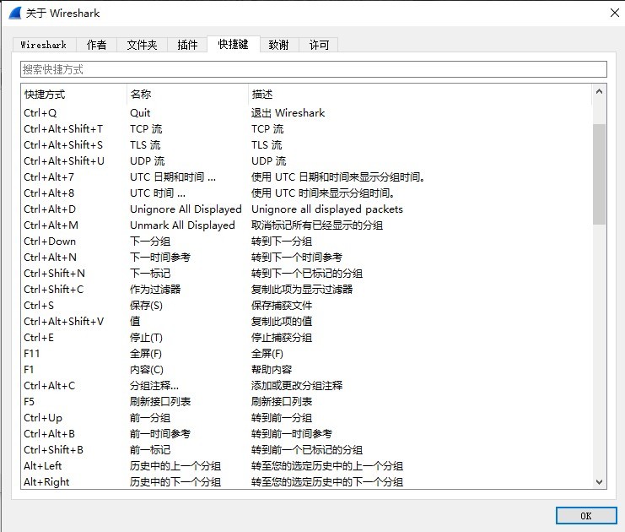Close the About Wireshark dialog

click(x=613, y=13)
